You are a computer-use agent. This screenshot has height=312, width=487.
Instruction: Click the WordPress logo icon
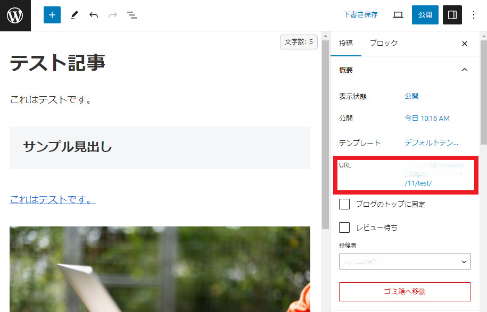tap(15, 15)
